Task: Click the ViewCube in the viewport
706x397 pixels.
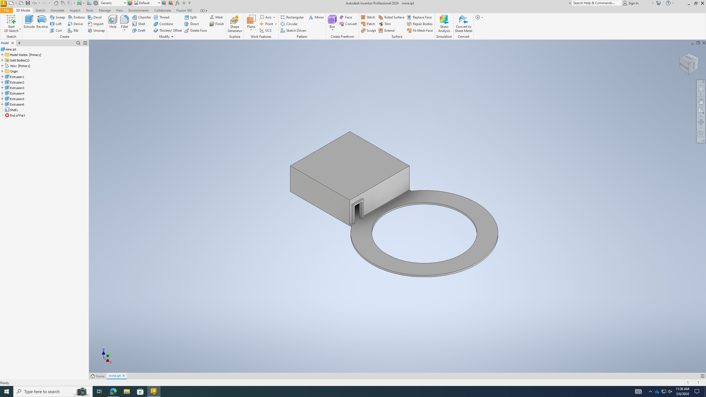Action: pos(689,64)
